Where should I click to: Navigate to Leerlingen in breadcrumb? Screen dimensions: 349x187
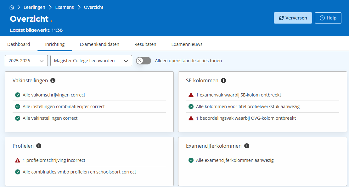pos(35,7)
